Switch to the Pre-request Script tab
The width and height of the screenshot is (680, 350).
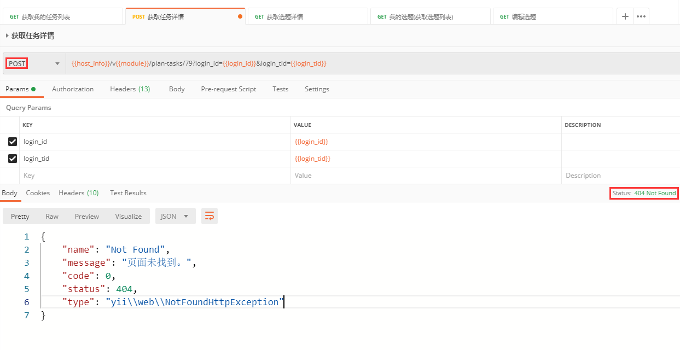pos(228,89)
